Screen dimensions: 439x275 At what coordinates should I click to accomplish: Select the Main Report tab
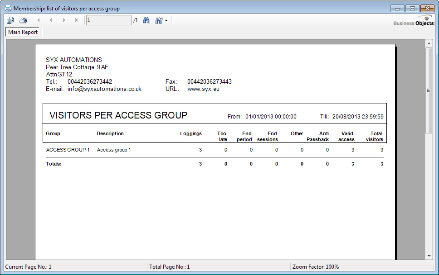23,32
